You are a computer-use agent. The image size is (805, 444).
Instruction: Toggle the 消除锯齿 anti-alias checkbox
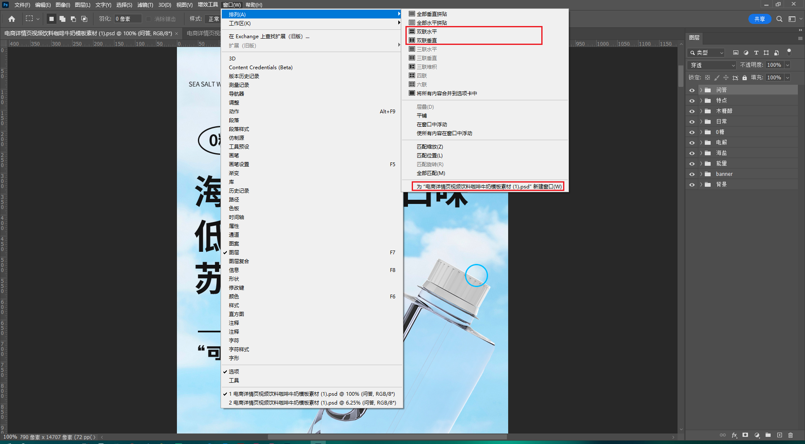148,19
